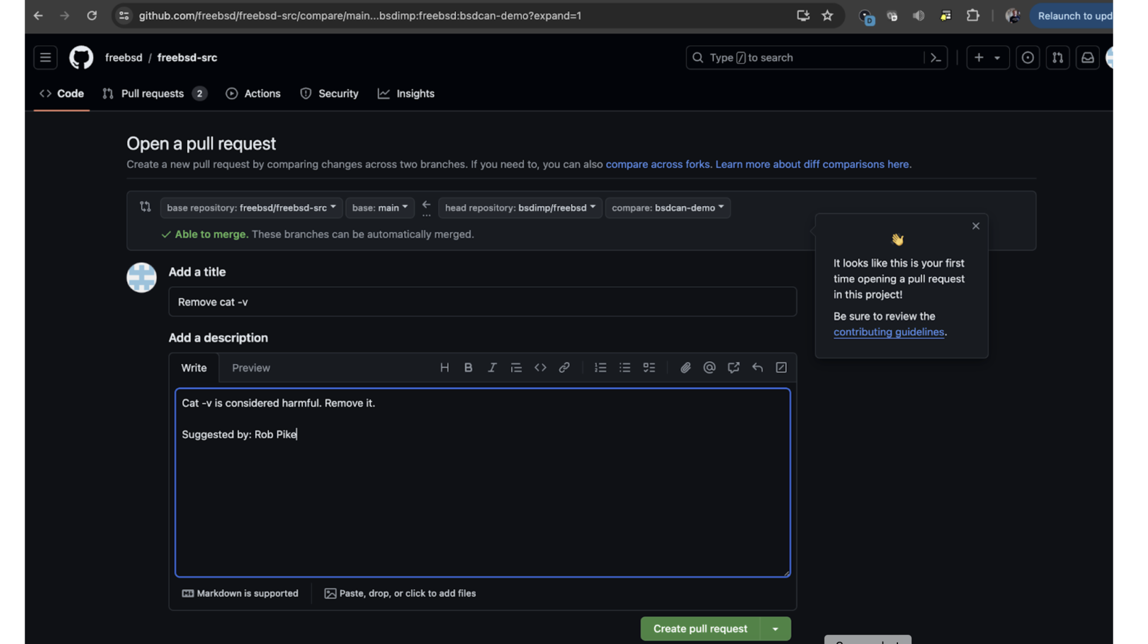Mention a user with the @ icon
This screenshot has height=644, width=1148.
click(709, 368)
